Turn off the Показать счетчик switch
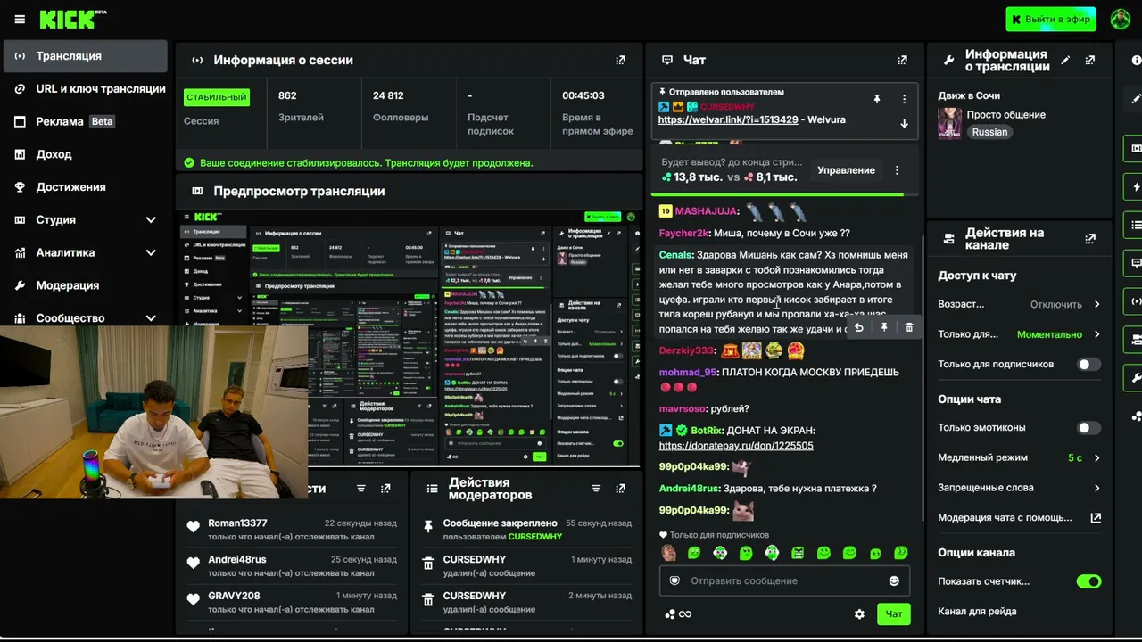 pos(1088,581)
